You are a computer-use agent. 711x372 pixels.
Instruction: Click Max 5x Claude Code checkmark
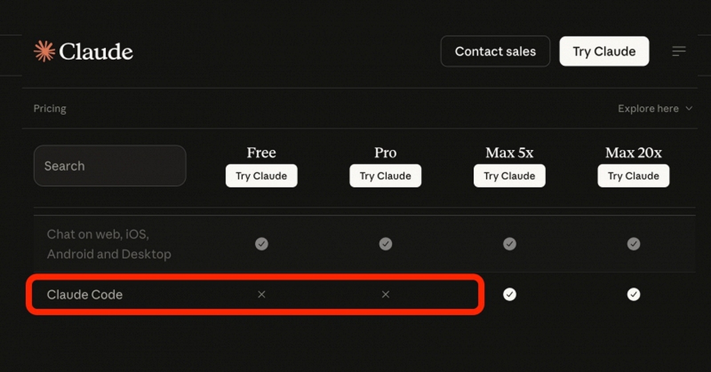point(510,294)
